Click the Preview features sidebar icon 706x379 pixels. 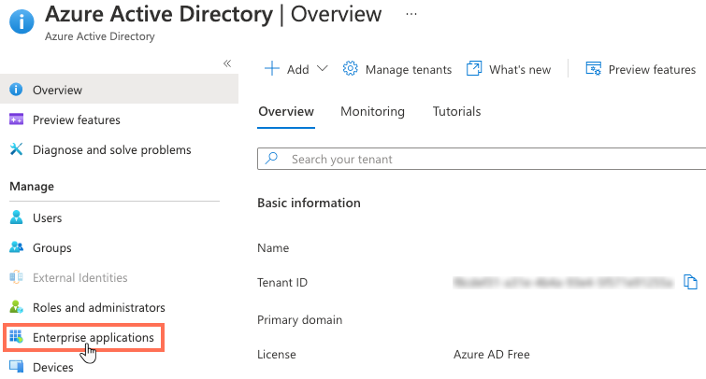16,119
